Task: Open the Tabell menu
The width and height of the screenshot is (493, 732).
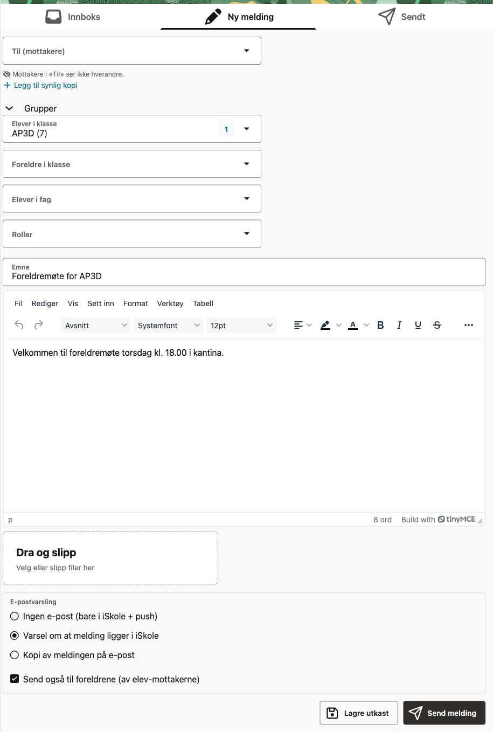Action: click(x=203, y=303)
